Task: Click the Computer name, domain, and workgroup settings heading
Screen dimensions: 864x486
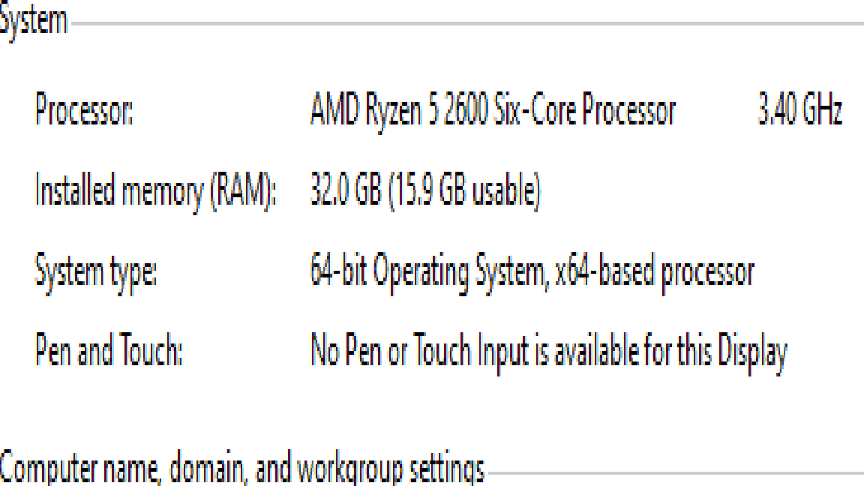Action: 242,468
